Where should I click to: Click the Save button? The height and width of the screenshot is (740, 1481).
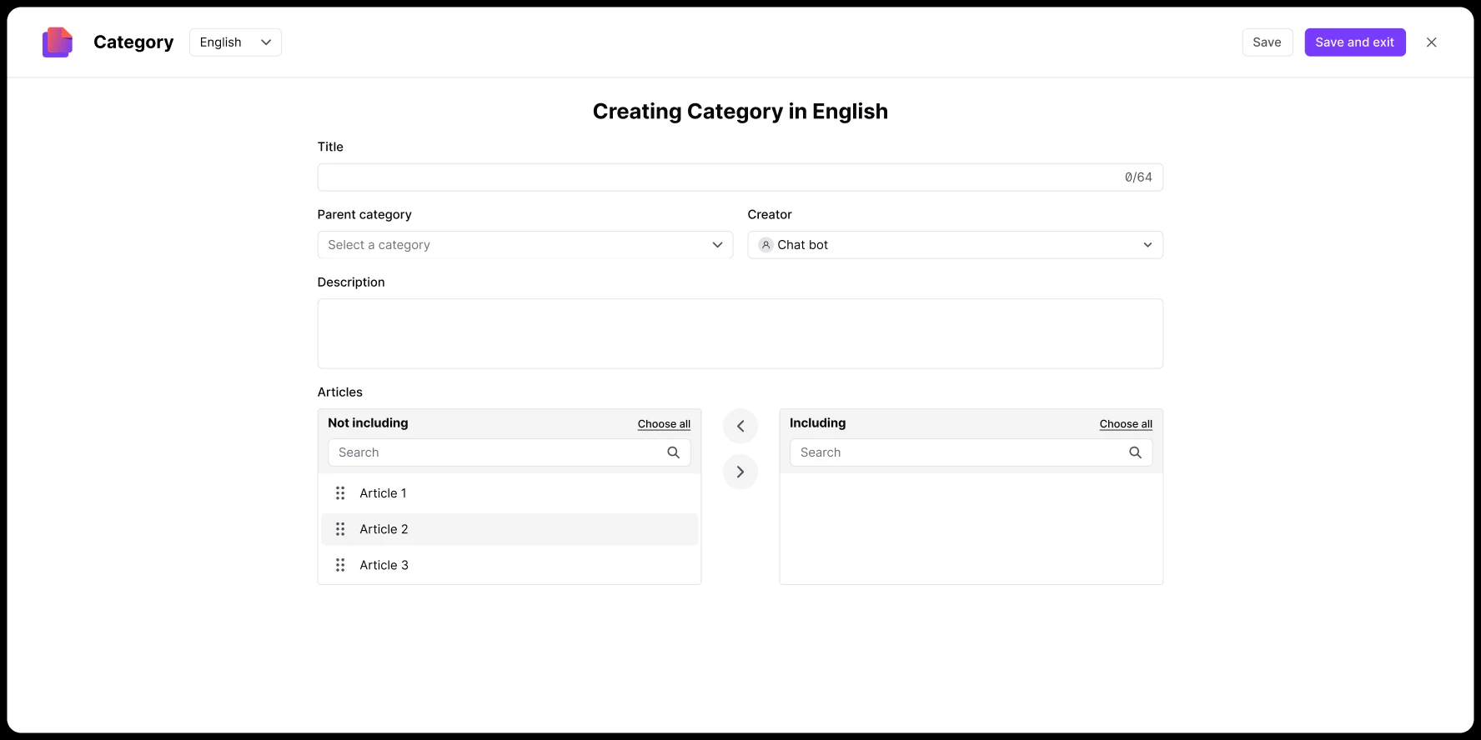click(1267, 42)
